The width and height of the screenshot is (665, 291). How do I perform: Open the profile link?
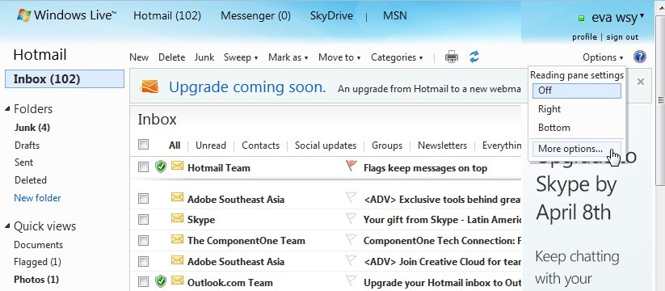(x=584, y=37)
